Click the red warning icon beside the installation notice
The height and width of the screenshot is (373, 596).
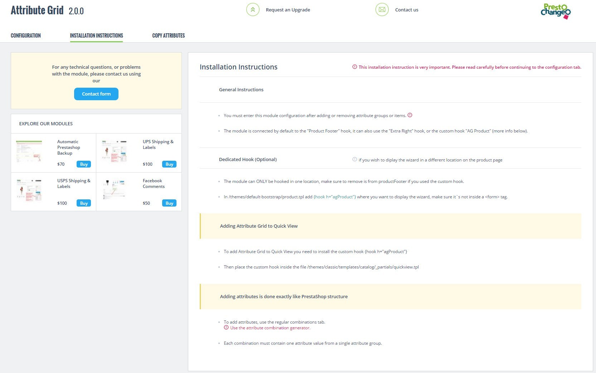[355, 67]
